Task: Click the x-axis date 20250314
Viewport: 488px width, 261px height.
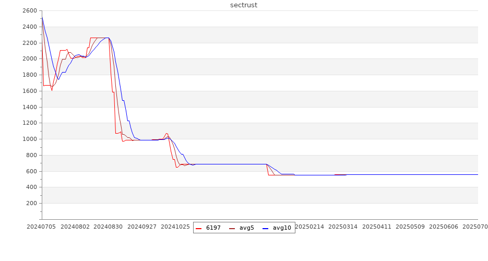Action: [343, 227]
